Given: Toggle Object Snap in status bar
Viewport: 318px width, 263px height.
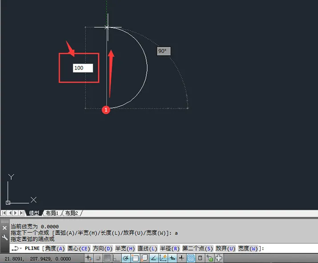Looking at the screenshot, I should tap(135, 258).
